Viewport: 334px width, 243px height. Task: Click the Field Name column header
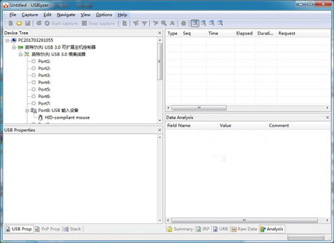click(x=192, y=126)
